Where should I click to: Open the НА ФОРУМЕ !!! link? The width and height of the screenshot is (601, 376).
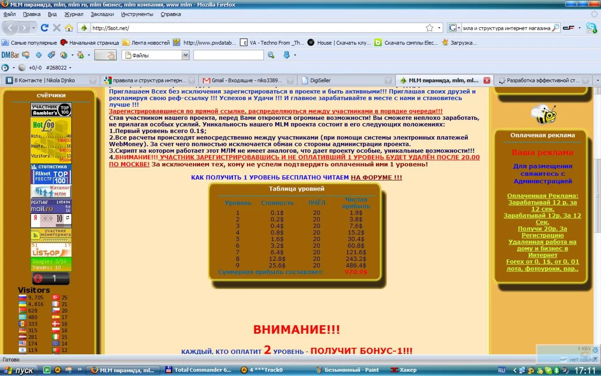pyautogui.click(x=376, y=177)
